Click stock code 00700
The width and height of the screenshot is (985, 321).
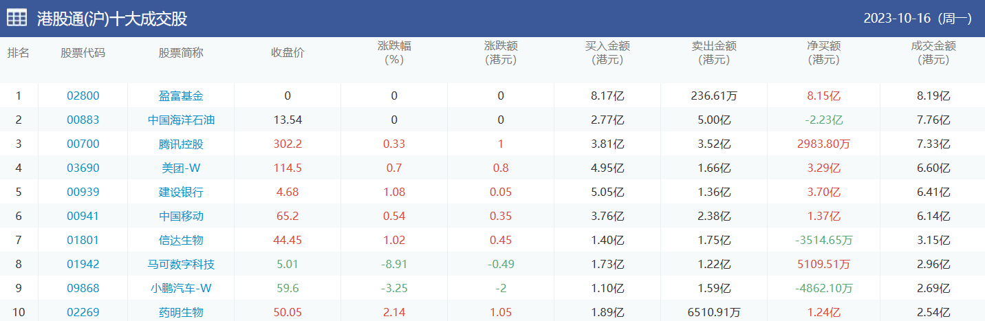tap(83, 144)
